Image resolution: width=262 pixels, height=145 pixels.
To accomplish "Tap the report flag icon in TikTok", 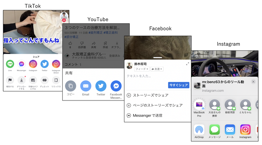I will [x=10, y=80].
